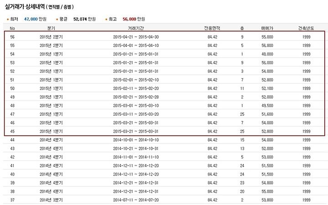Click price 51,600 in row 47
Viewport: 328px width, 205px height.
point(267,114)
